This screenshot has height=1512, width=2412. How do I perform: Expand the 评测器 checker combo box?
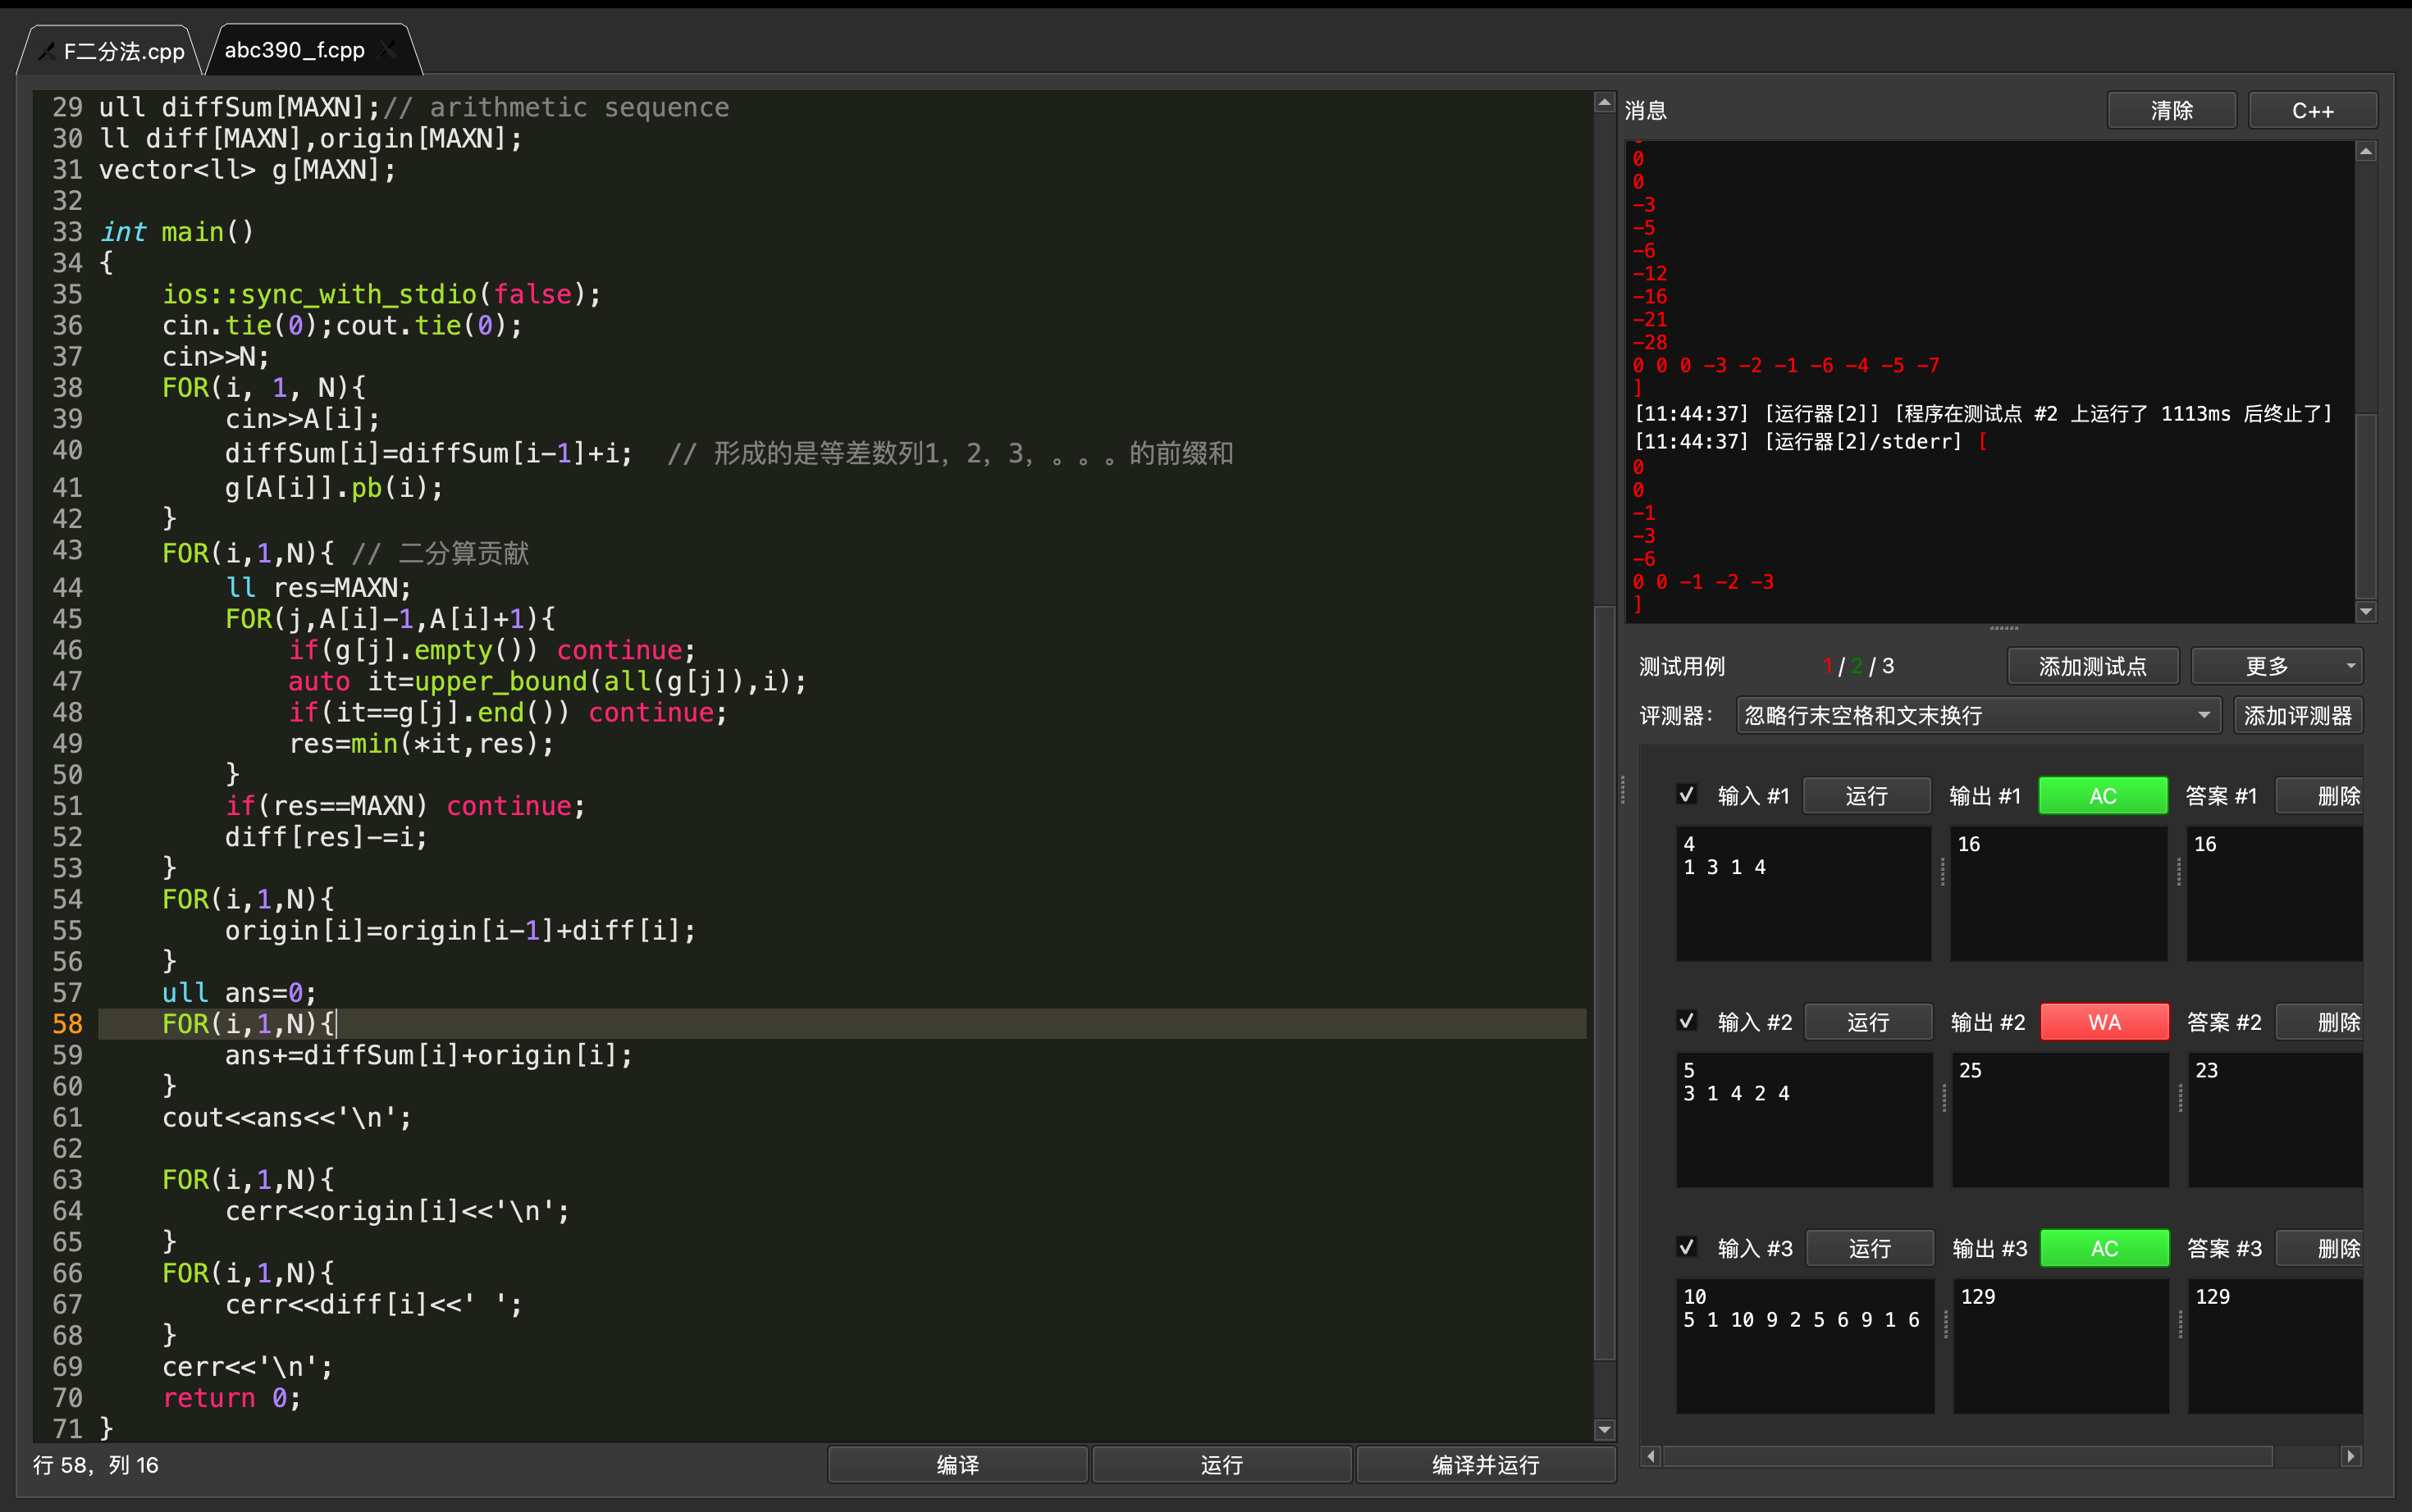(x=1978, y=715)
